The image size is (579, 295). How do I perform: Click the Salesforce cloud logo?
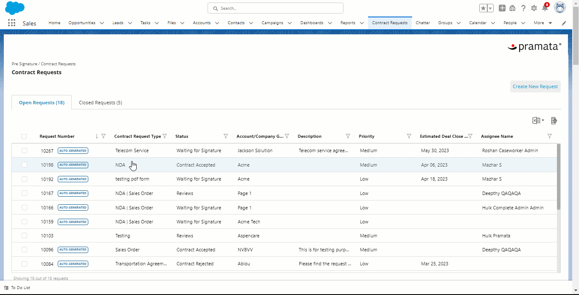click(x=15, y=8)
